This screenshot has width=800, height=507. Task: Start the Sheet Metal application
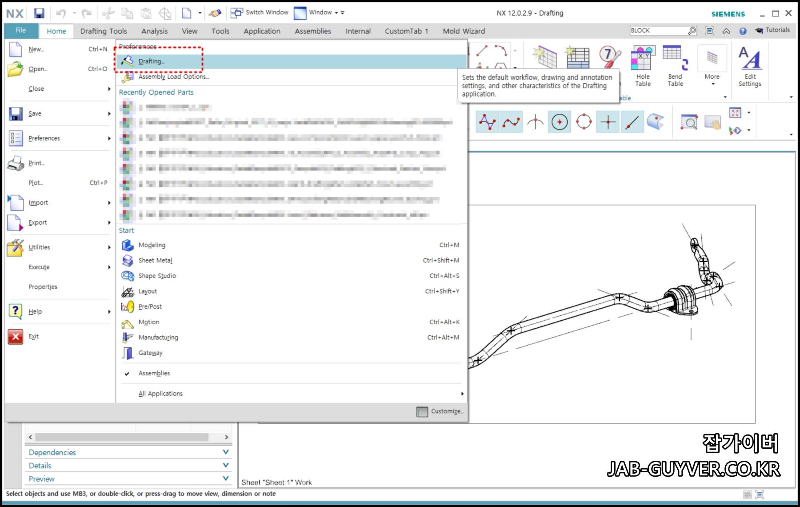click(x=291, y=261)
